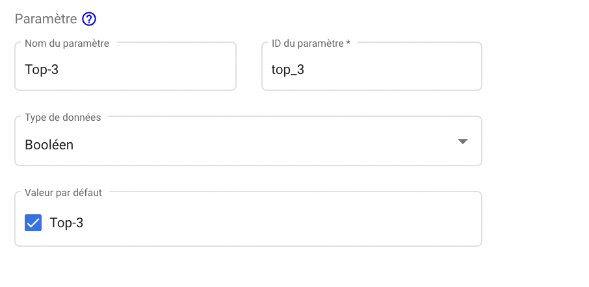Click the ID du paramètre * label

pos(311,44)
